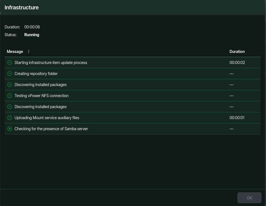Click the Message column header
This screenshot has height=206, width=266.
point(15,52)
